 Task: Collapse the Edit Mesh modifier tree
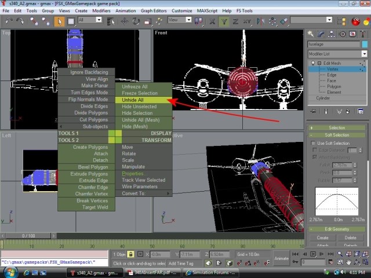tap(318, 63)
